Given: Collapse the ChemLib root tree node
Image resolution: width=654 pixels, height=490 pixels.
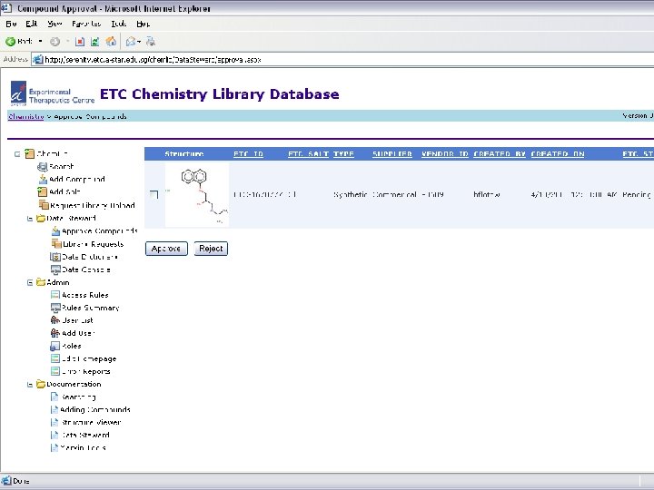Looking at the screenshot, I should [x=17, y=154].
